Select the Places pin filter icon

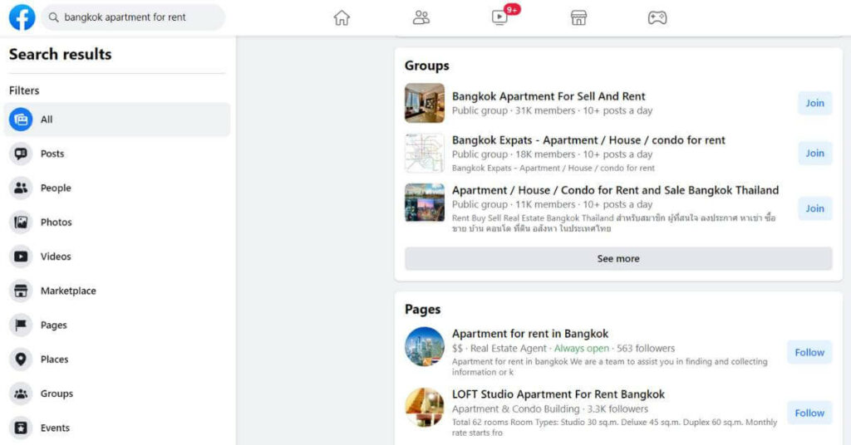tap(21, 359)
